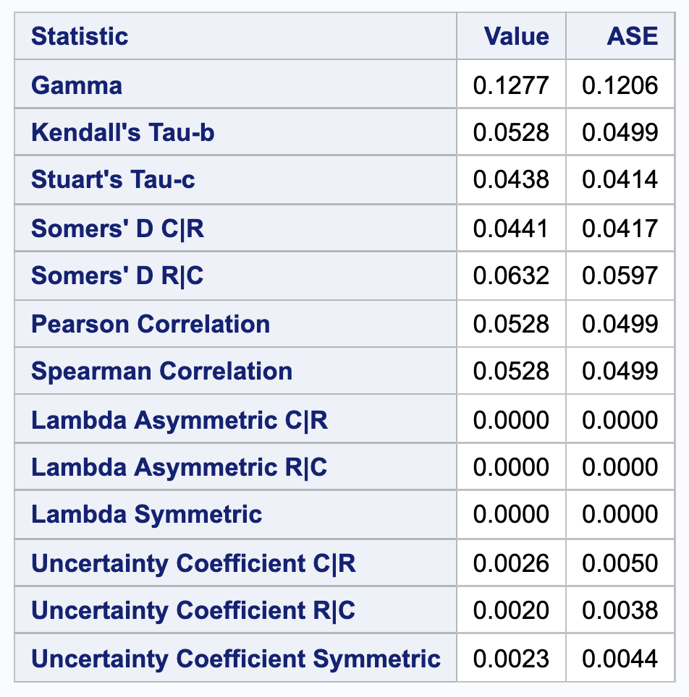The width and height of the screenshot is (689, 697).
Task: Select the Pearson Correlation row label
Action: [x=151, y=323]
